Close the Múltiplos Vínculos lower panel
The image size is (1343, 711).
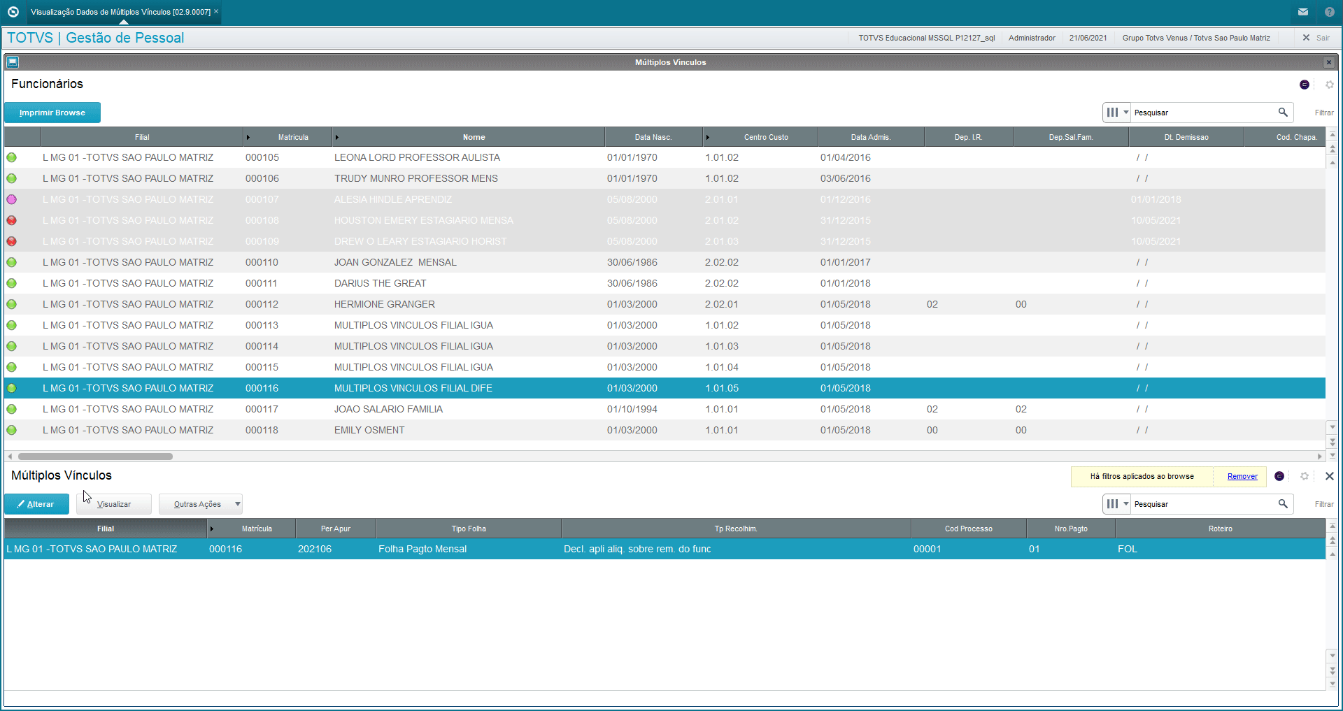[1330, 476]
